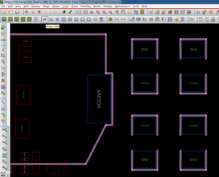This screenshot has height=177, width=219.
Task: Click the orange circular refresh icon
Action: click(x=129, y=12)
